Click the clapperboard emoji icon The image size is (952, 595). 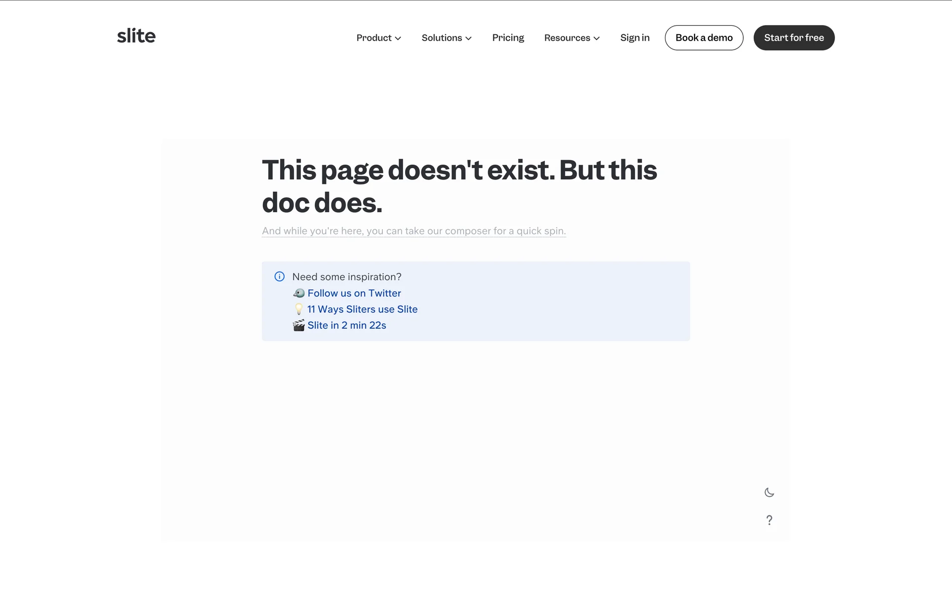298,325
